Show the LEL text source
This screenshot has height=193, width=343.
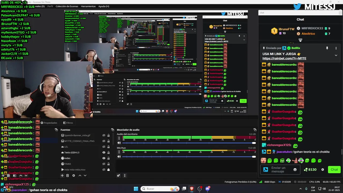pos(104,147)
